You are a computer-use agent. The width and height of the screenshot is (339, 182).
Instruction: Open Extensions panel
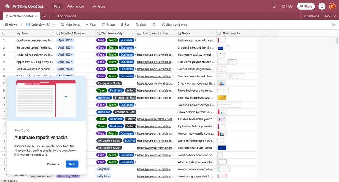click(x=312, y=16)
